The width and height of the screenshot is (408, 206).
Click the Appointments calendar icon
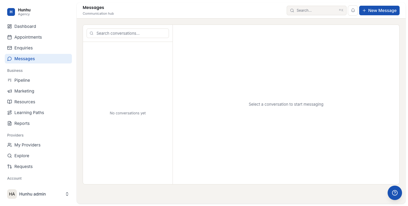pyautogui.click(x=10, y=37)
